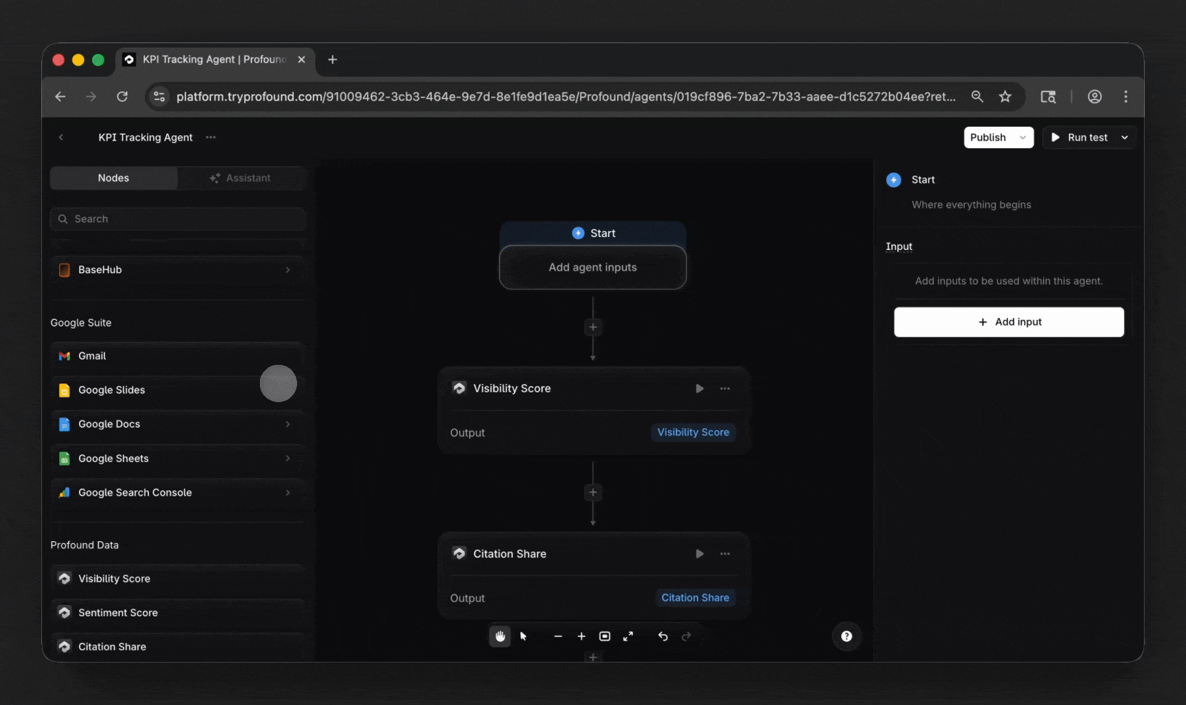Open the Chrome three-dot menu
The width and height of the screenshot is (1186, 705).
click(x=1125, y=97)
